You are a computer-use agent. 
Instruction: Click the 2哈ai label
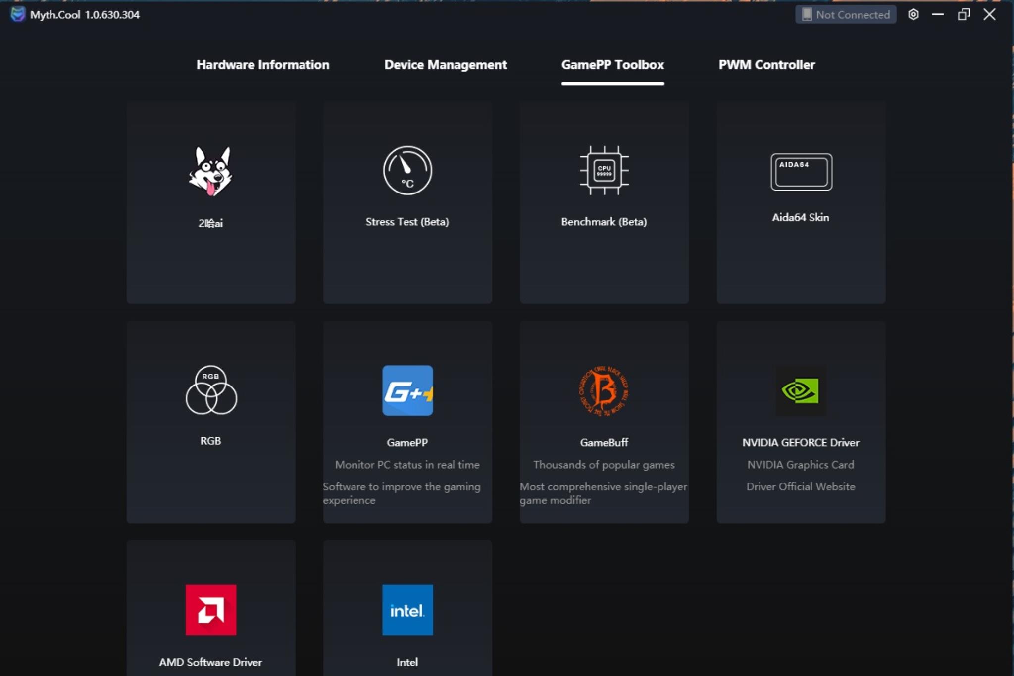tap(210, 223)
